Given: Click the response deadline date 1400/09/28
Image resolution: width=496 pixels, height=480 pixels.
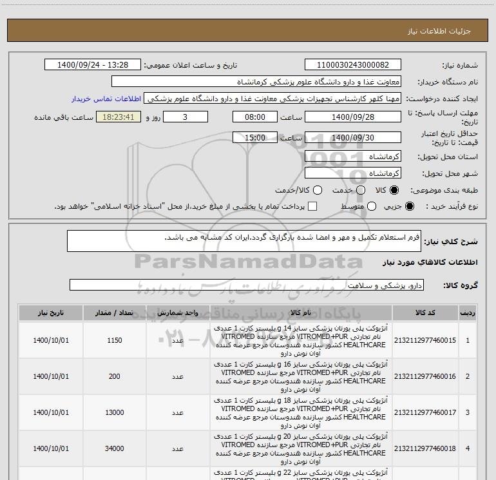Looking at the screenshot, I should [353, 117].
